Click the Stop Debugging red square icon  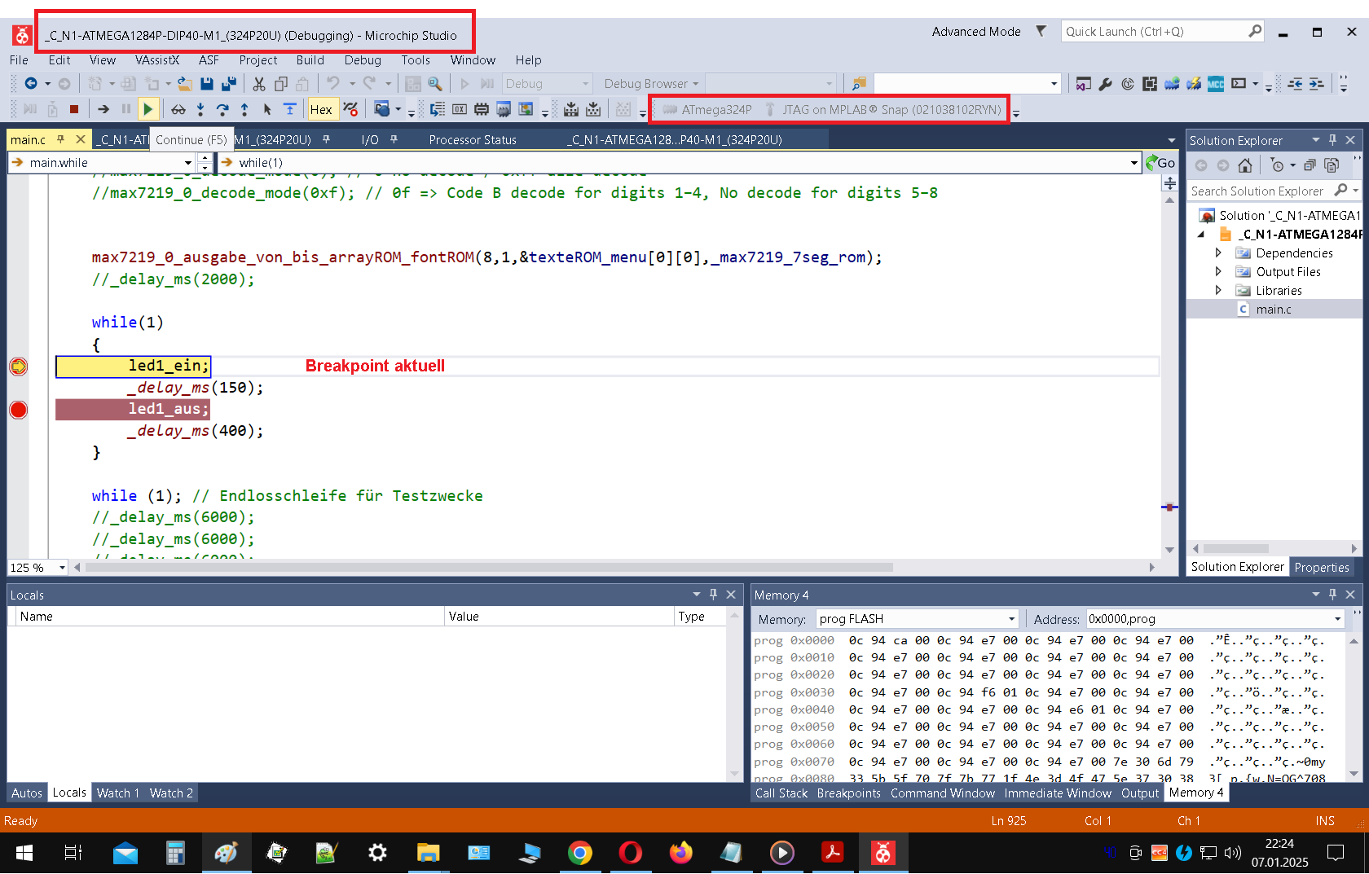[73, 108]
